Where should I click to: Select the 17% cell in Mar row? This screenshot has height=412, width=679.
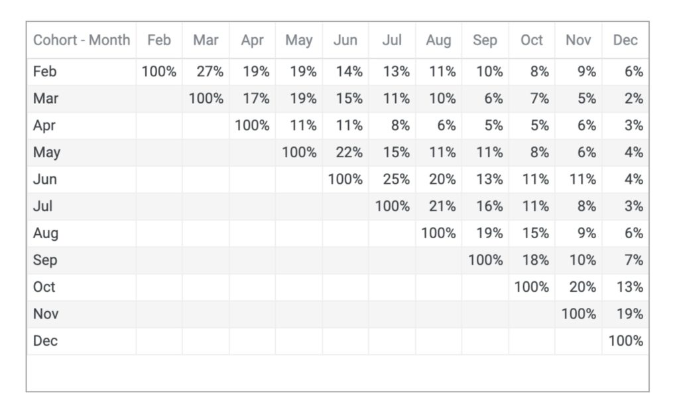[257, 98]
